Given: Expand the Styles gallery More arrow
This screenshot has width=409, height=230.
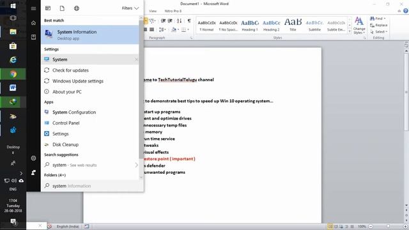Looking at the screenshot, I should coord(350,31).
